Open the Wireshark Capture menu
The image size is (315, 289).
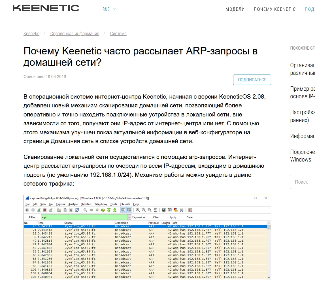pyautogui.click(x=60, y=204)
